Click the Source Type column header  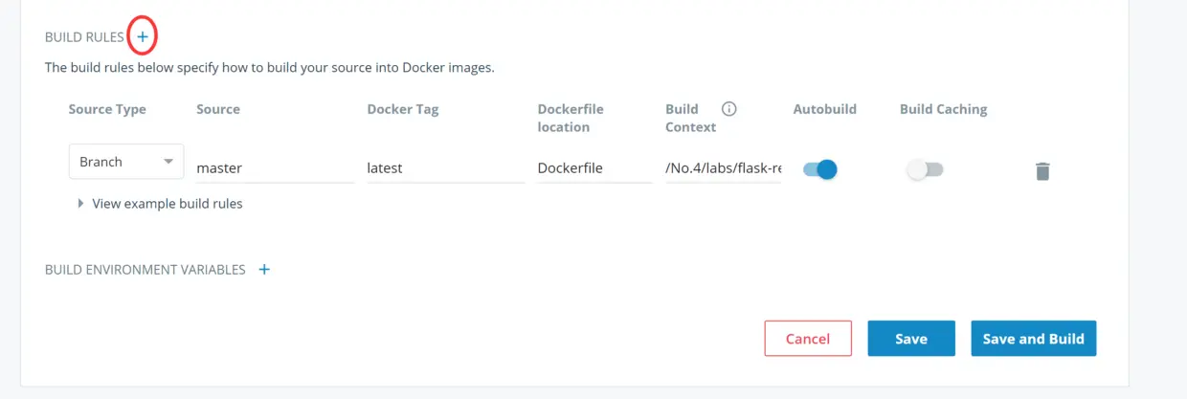[107, 109]
